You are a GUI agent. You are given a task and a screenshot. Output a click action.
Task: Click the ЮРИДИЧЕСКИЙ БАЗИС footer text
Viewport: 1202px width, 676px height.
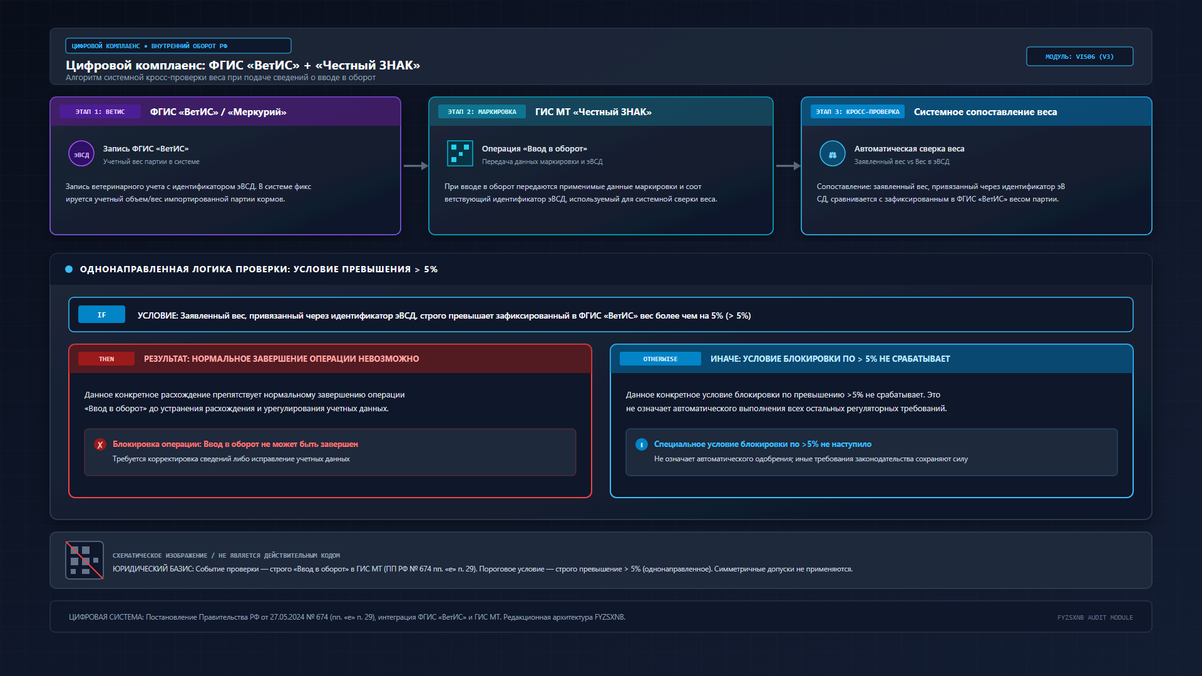point(483,569)
